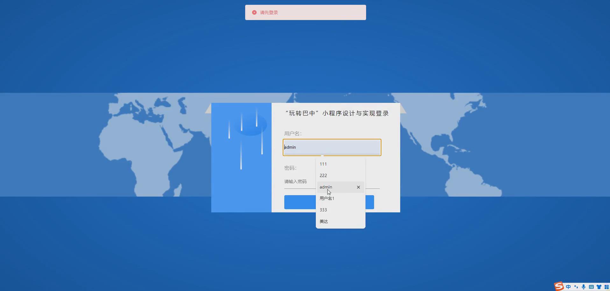Select '222' from the suggestion list
The height and width of the screenshot is (291, 610).
coord(323,175)
